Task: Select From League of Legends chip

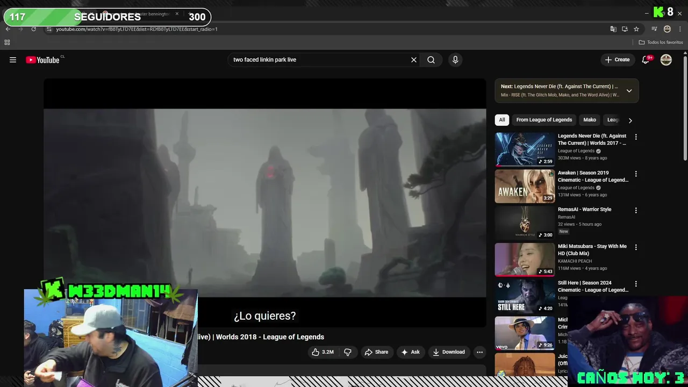Action: click(544, 120)
